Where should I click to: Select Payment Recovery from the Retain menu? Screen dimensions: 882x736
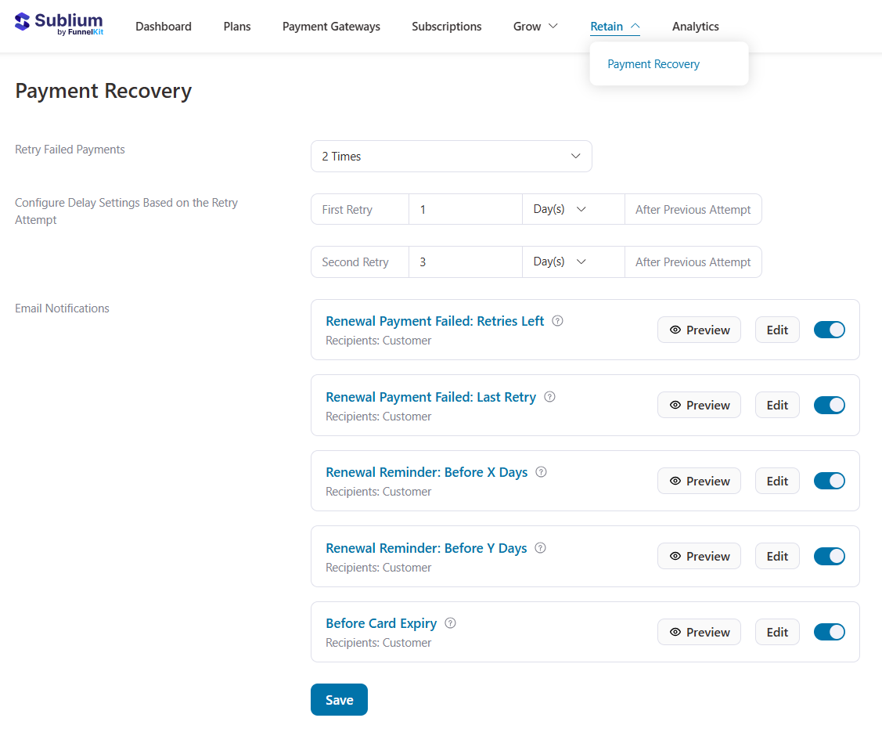click(653, 63)
